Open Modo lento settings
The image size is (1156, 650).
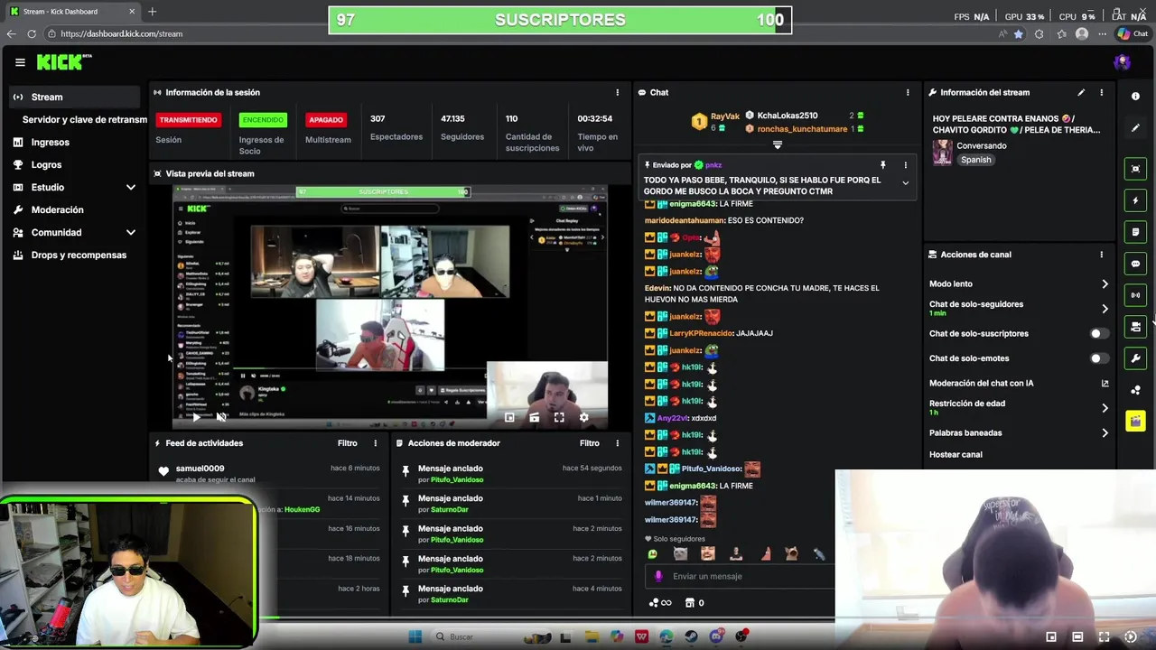1019,284
